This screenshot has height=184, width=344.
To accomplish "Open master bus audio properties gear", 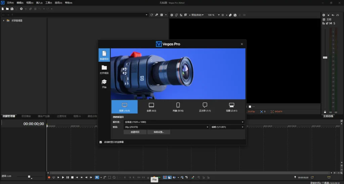I will [x=324, y=15].
